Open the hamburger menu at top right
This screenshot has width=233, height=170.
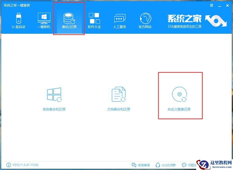pyautogui.click(x=211, y=5)
